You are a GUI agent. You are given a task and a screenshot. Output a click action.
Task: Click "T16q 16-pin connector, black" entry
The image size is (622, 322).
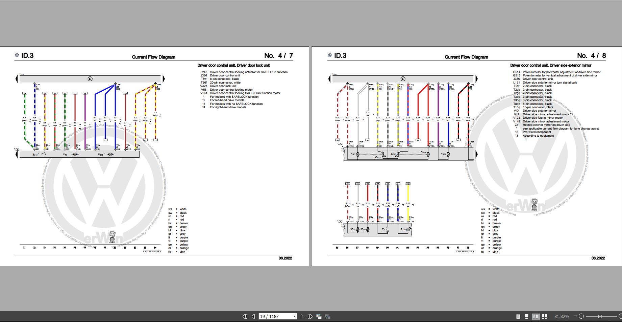tap(533, 107)
